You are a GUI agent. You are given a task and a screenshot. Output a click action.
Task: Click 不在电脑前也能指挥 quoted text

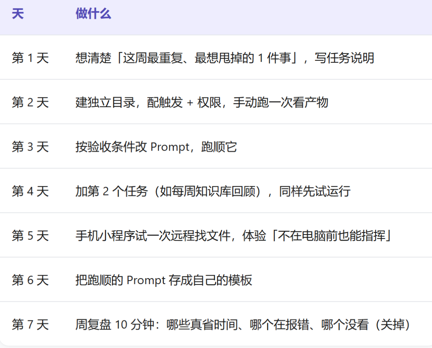coord(332,236)
